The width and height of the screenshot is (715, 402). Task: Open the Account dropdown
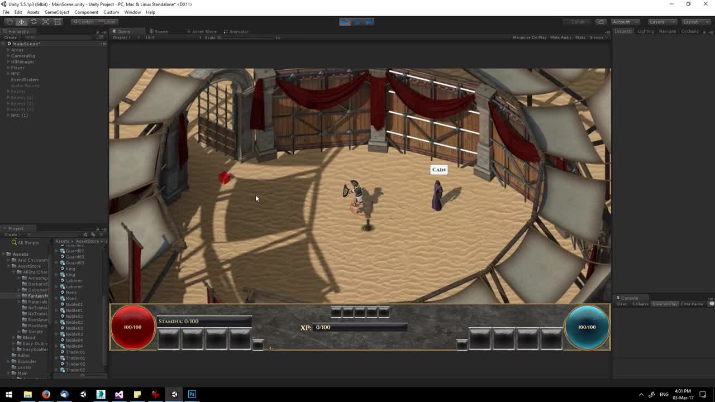point(625,22)
